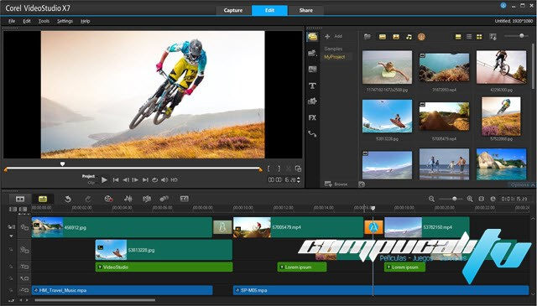Image resolution: width=537 pixels, height=306 pixels.
Task: Select the Samples library folder
Action: (333, 49)
